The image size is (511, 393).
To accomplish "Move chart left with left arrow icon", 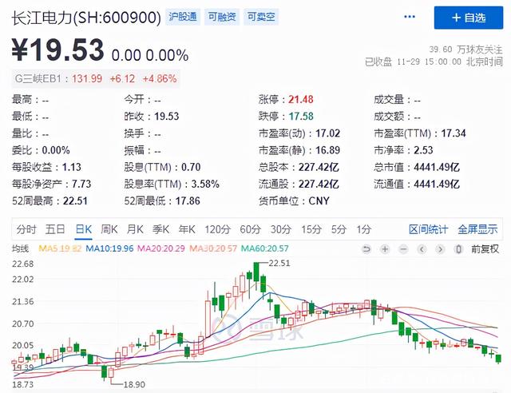I will coord(422,249).
